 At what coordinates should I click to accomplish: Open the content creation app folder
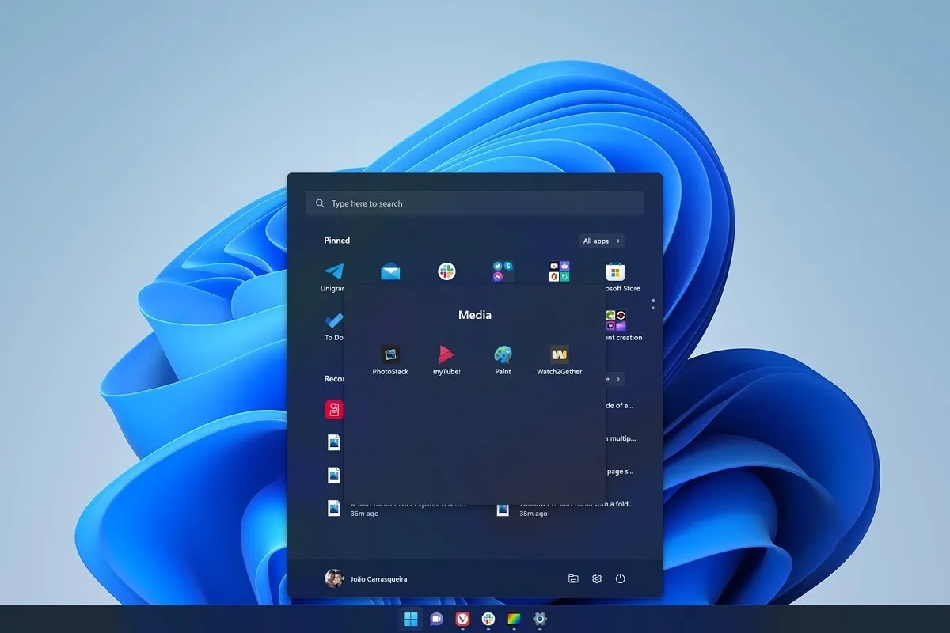[x=616, y=319]
